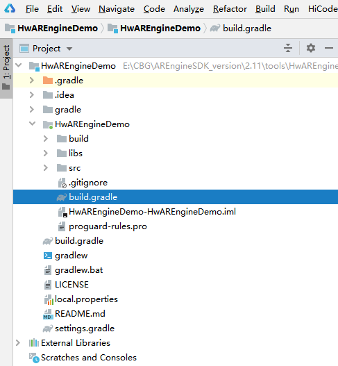Open the Navigate menu
Image resolution: width=338 pixels, height=366 pixels.
coord(117,9)
